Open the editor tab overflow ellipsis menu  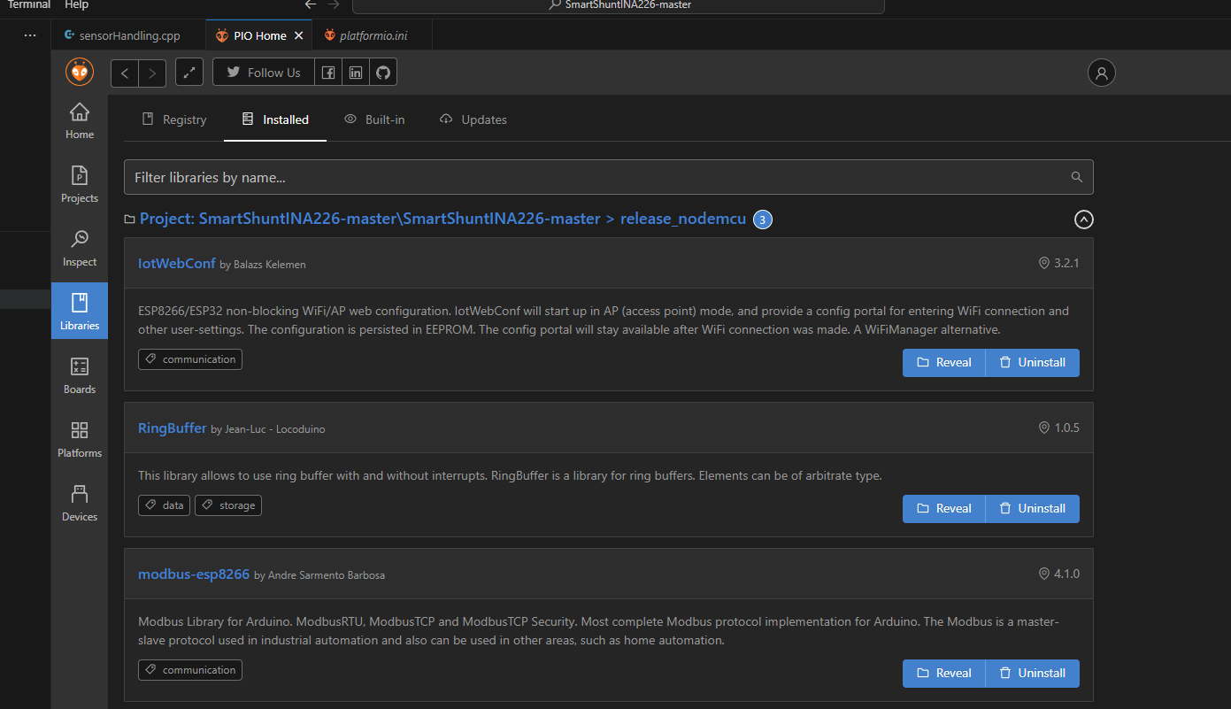(30, 35)
